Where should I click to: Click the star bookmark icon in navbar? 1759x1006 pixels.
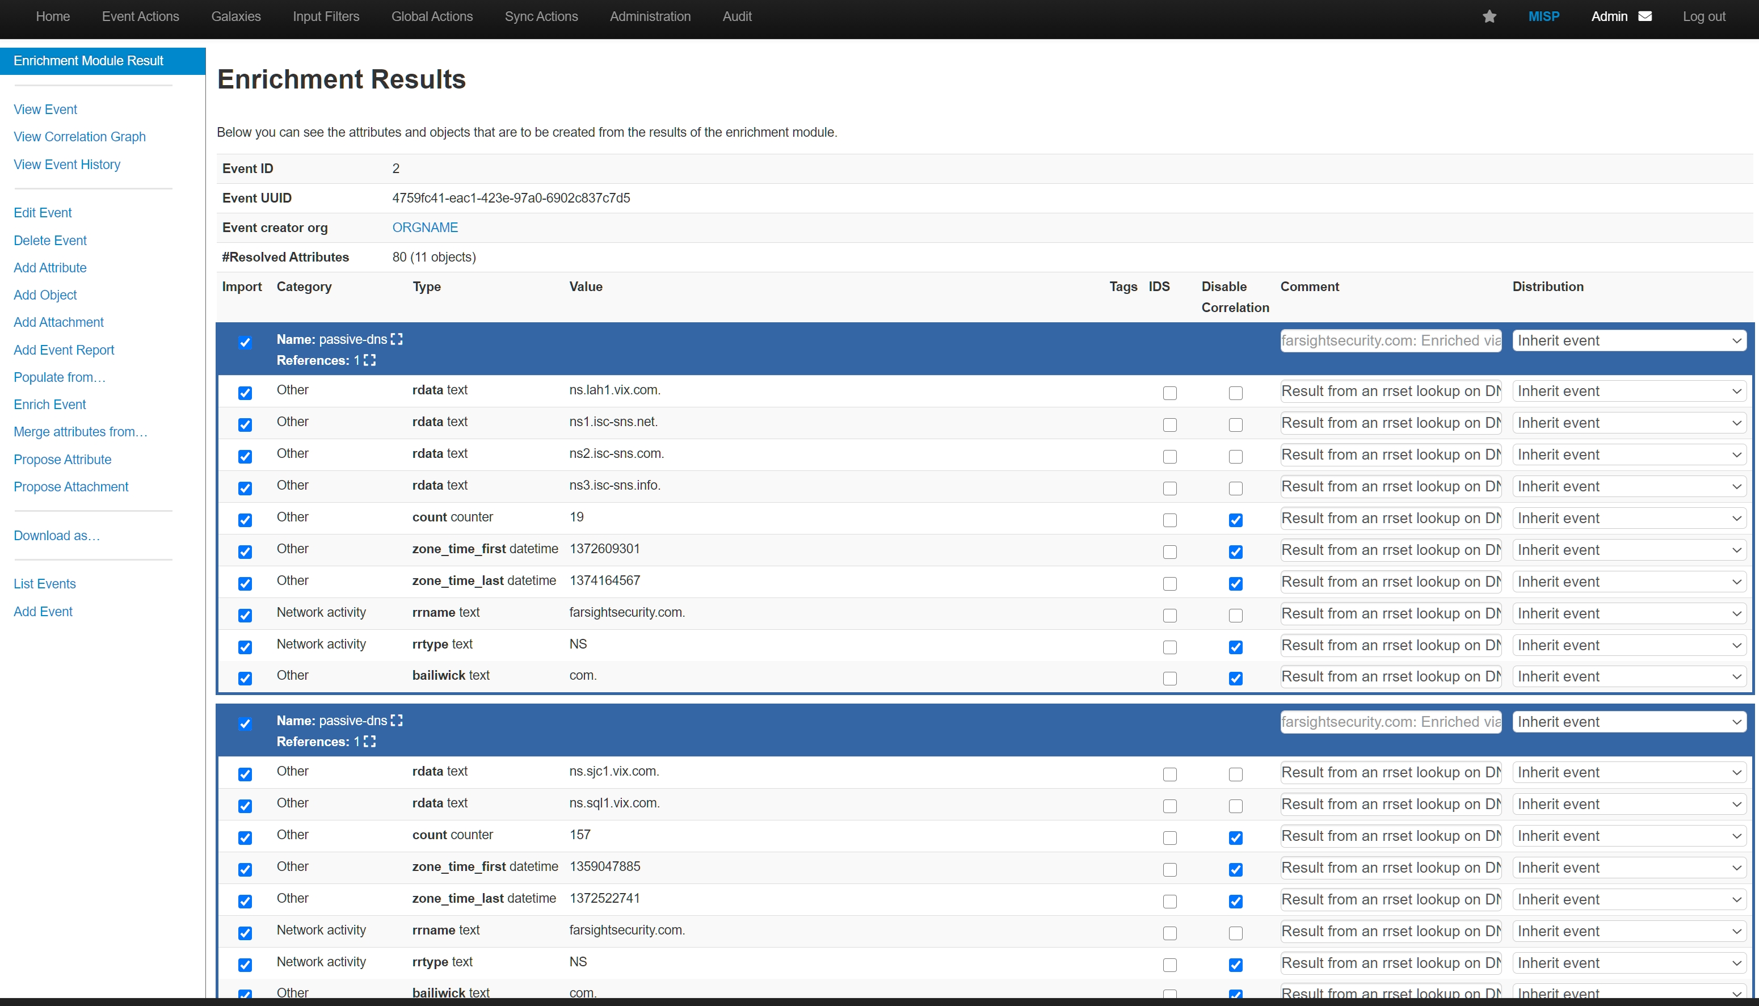(x=1489, y=16)
